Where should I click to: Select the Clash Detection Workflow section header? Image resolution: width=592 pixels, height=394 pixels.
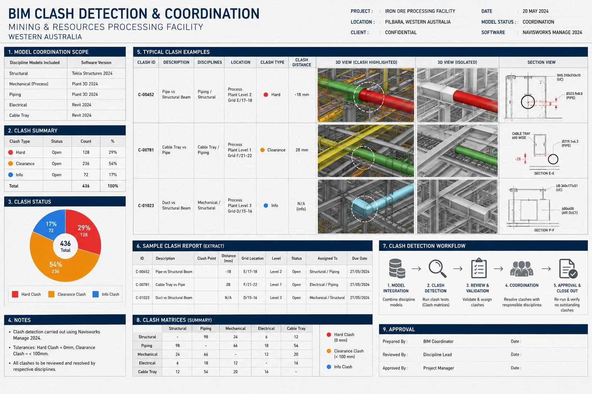coord(483,246)
